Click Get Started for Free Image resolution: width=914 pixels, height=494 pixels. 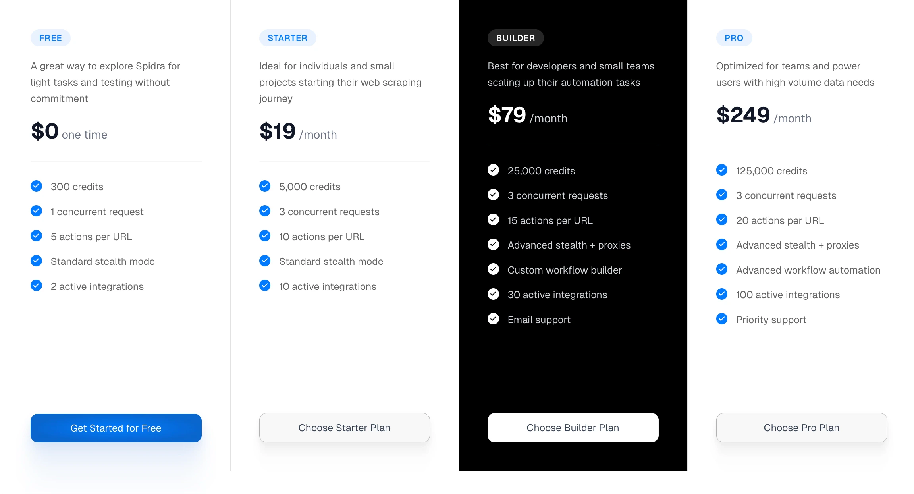(116, 428)
